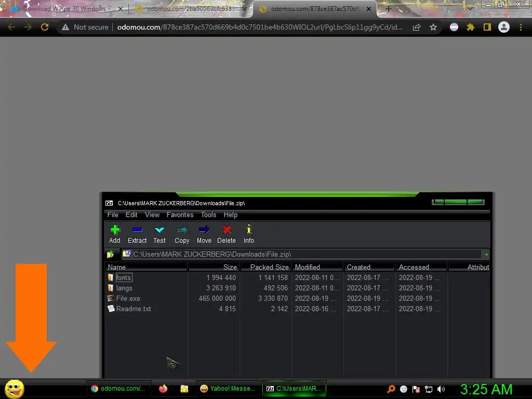532x399 pixels.
Task: Click the 7-Zip address path field
Action: (302, 254)
